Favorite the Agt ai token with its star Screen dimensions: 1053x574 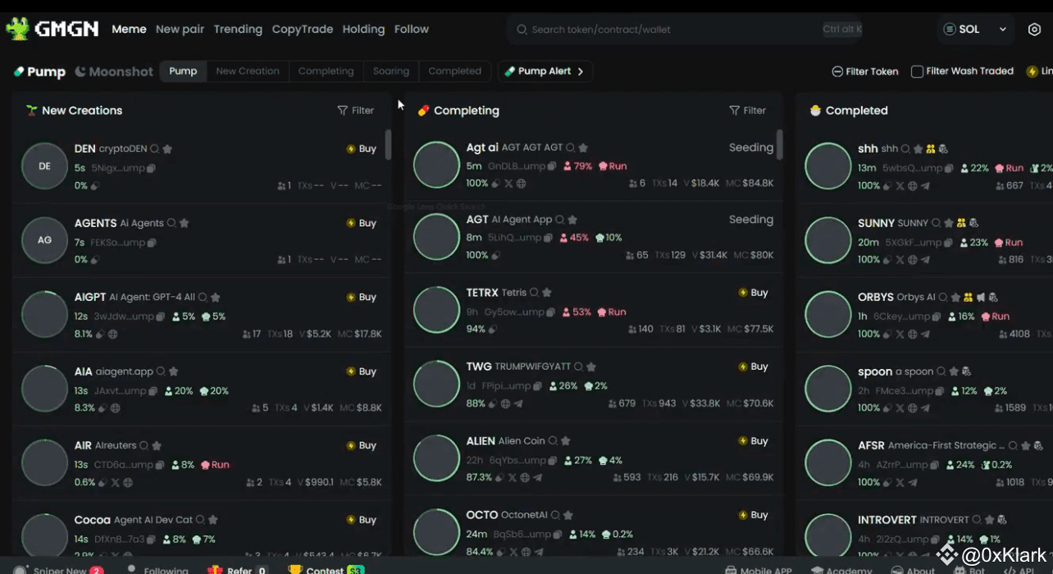583,148
